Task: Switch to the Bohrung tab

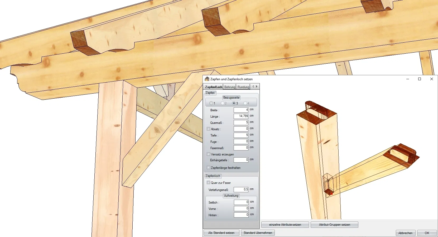Action: [230, 87]
